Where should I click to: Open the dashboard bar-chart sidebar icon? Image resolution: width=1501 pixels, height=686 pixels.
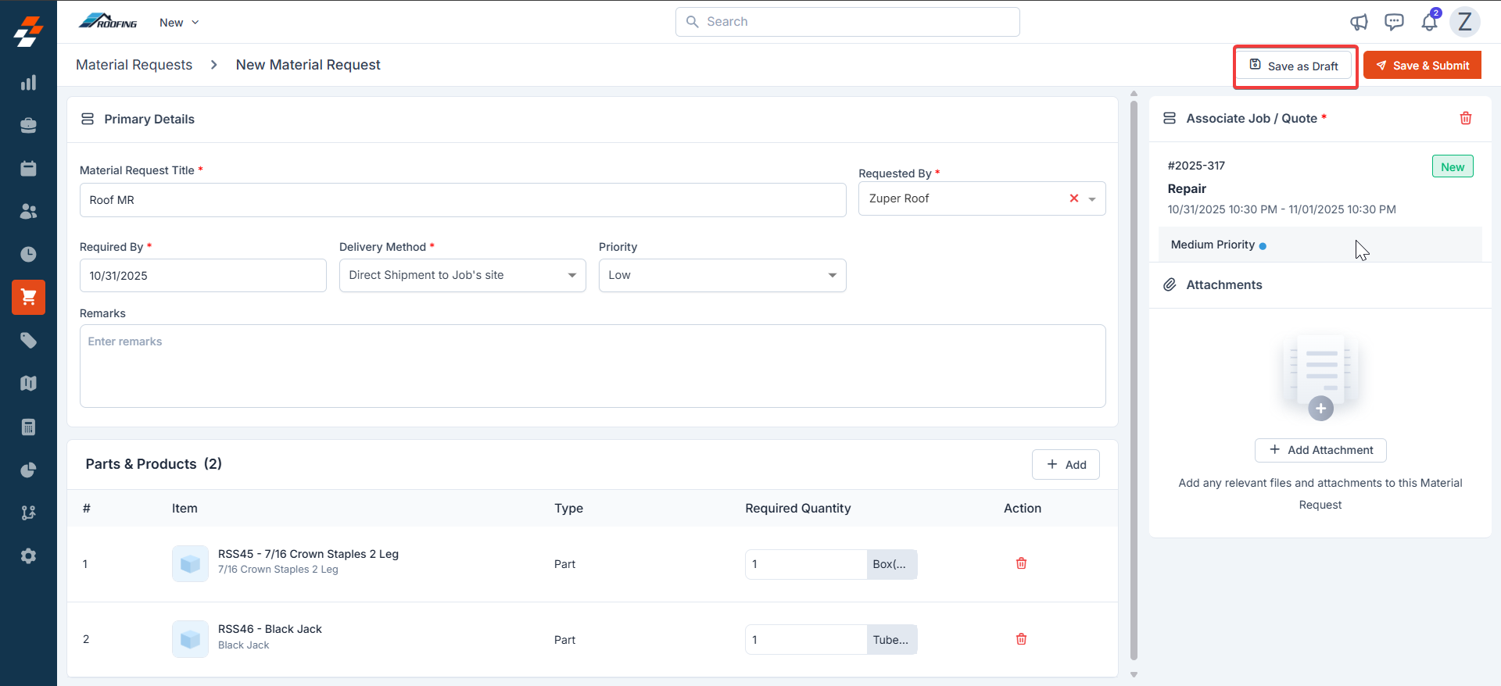point(28,83)
